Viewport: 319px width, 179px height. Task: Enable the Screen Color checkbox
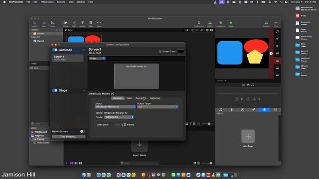(x=160, y=52)
